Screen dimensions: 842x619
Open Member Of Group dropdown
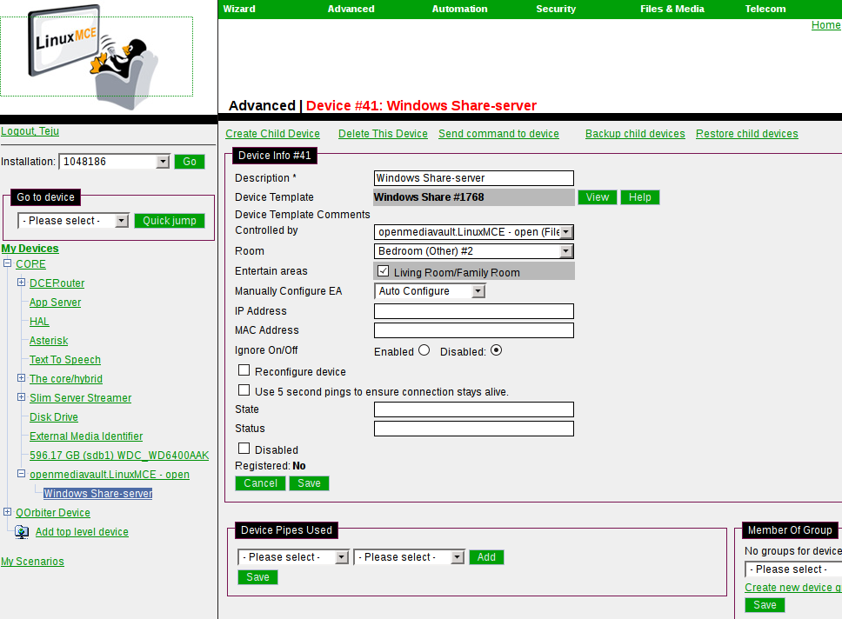coord(793,569)
